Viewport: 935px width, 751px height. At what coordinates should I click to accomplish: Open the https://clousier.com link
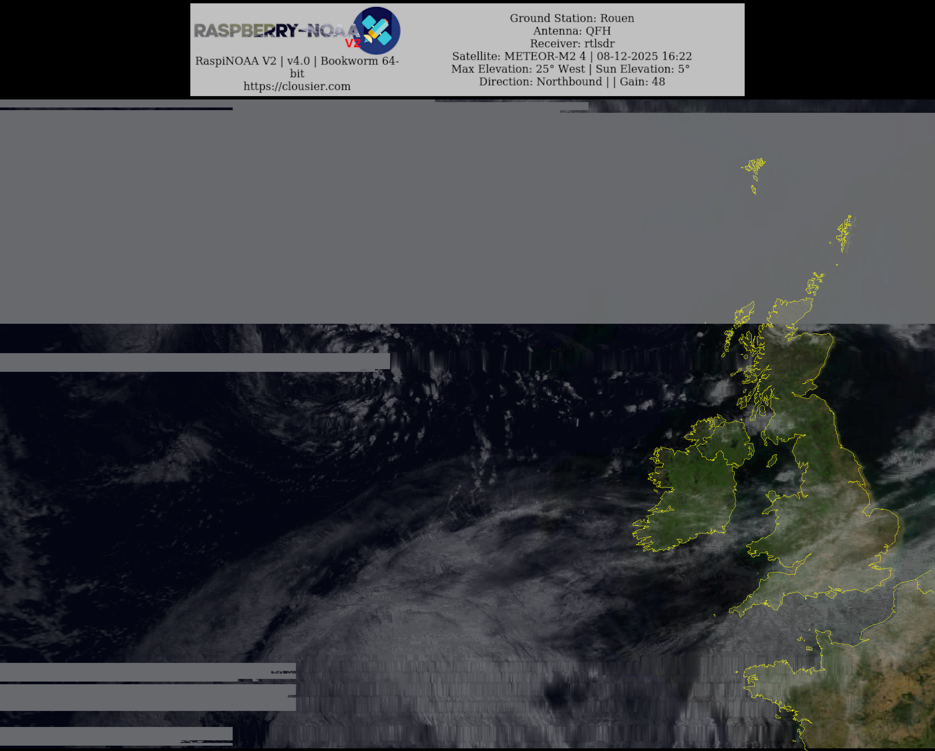coord(297,86)
